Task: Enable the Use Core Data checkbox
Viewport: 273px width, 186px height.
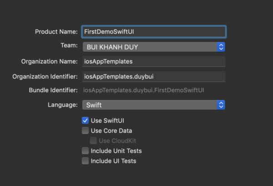Action: (85, 131)
